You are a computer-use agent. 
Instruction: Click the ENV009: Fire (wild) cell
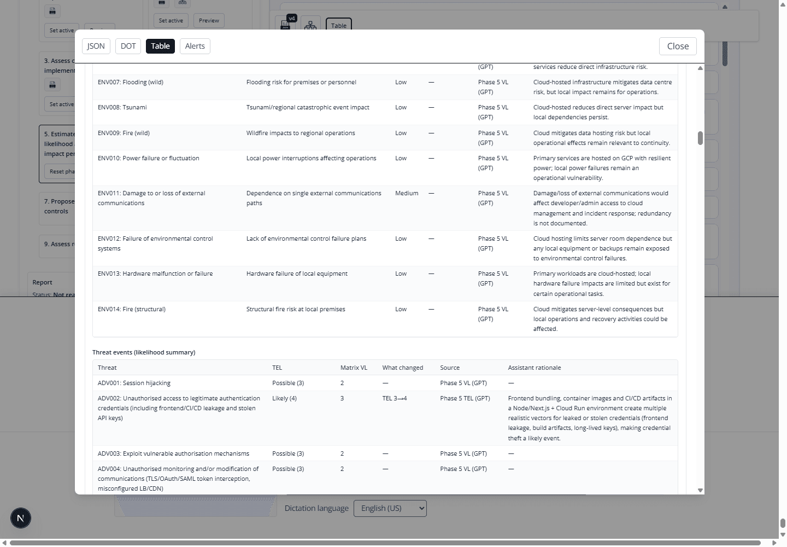(x=124, y=133)
